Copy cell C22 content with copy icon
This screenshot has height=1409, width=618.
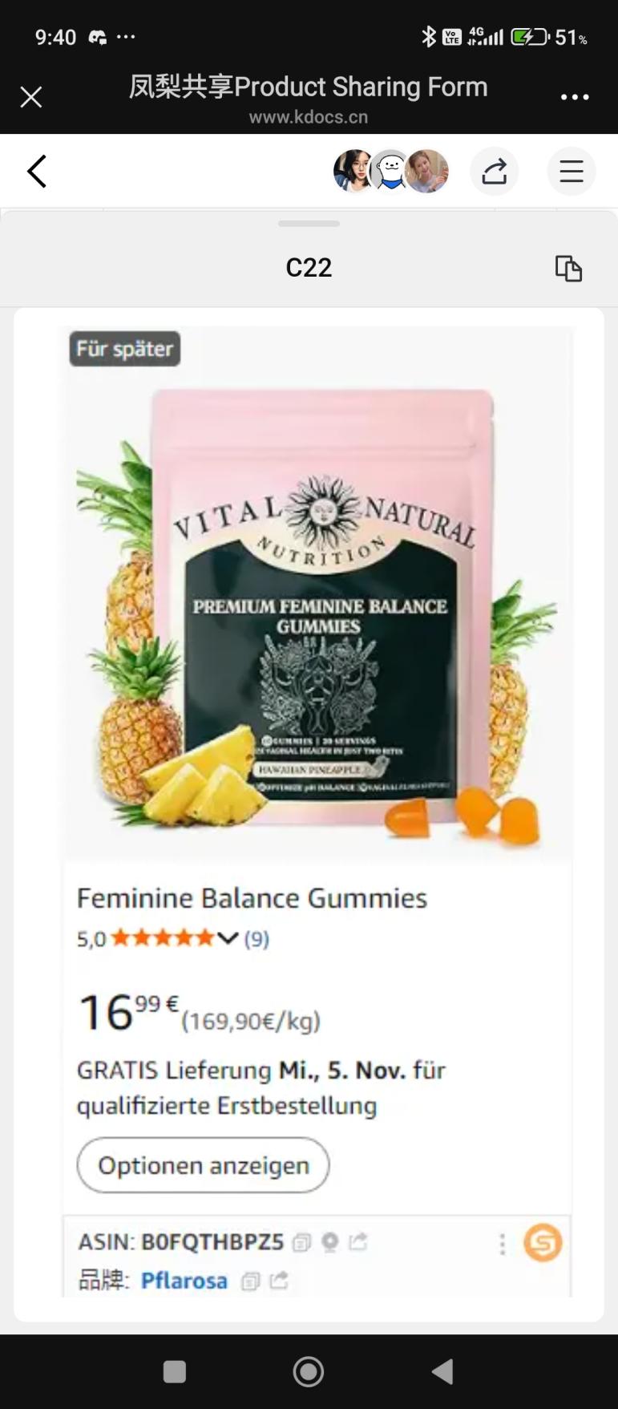tap(568, 268)
